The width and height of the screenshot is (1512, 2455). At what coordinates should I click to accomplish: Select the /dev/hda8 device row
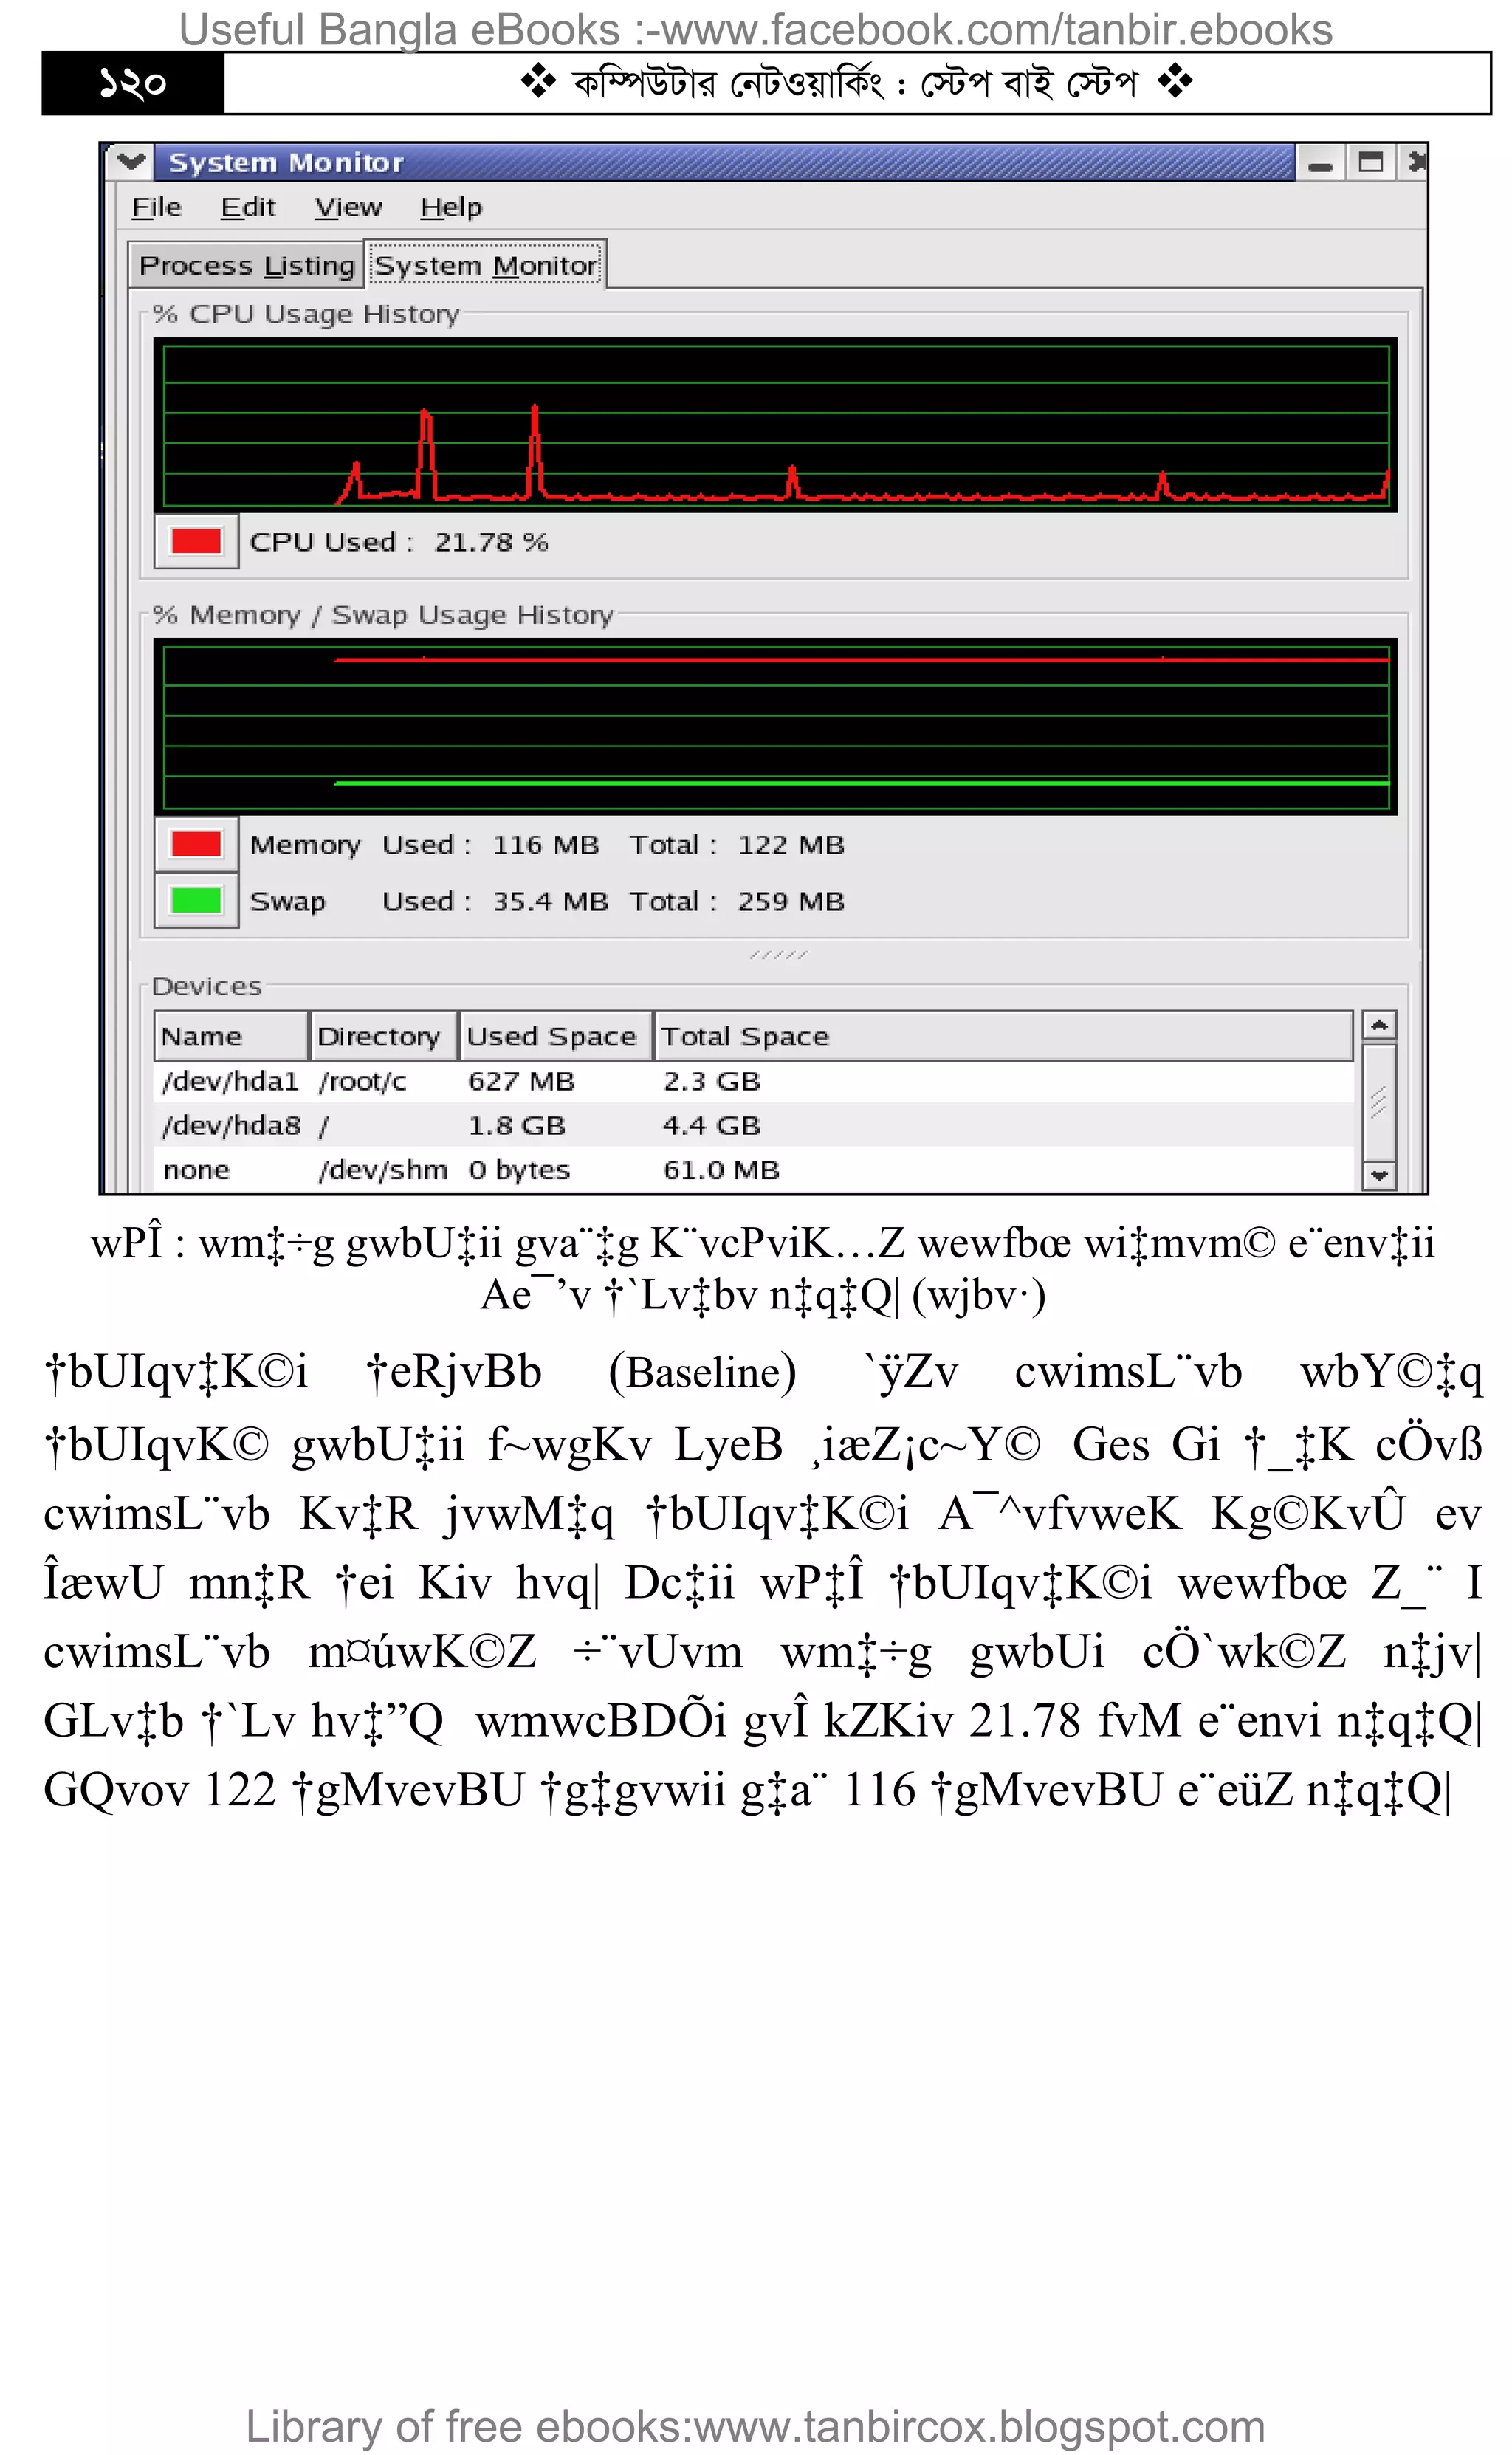[x=754, y=1125]
